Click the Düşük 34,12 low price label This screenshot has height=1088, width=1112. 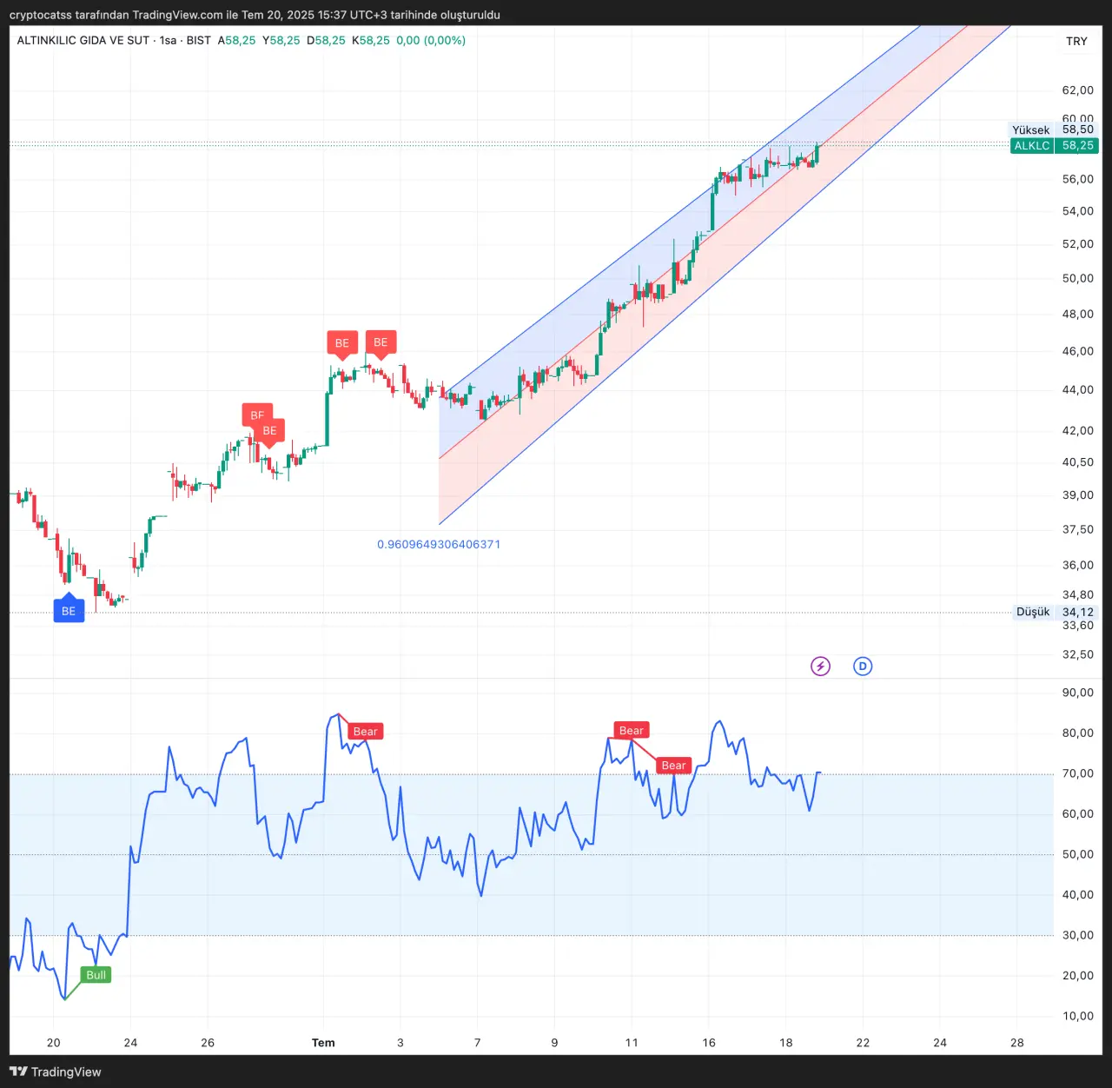click(x=1055, y=612)
